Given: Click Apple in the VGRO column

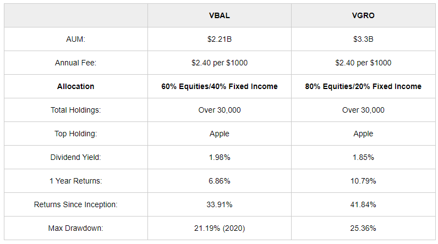Looking at the screenshot, I should coord(363,134).
